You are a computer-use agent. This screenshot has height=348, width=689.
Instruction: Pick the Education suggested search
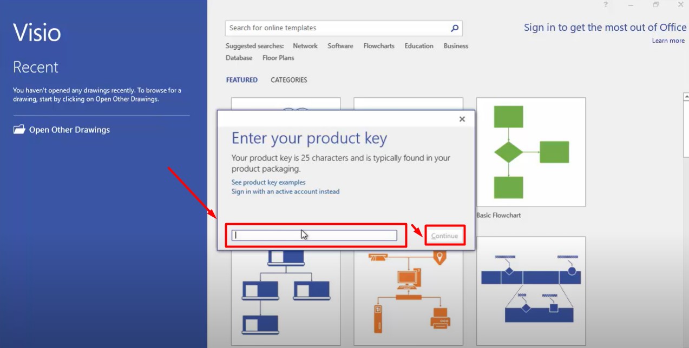click(419, 46)
